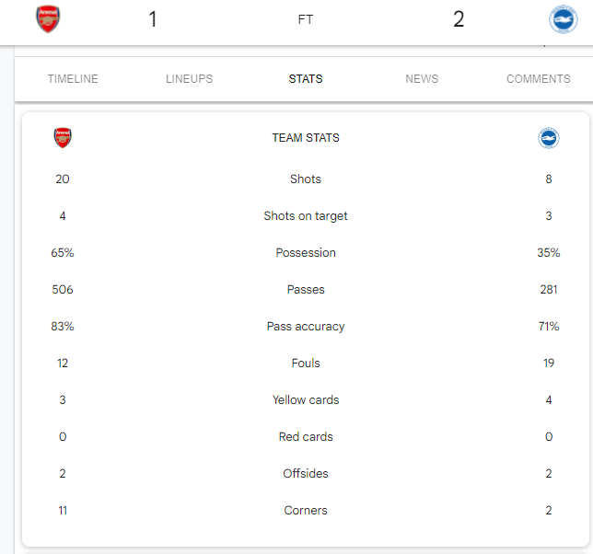Image resolution: width=593 pixels, height=554 pixels.
Task: Click the Arsenal crest in the score header
Action: tap(48, 19)
